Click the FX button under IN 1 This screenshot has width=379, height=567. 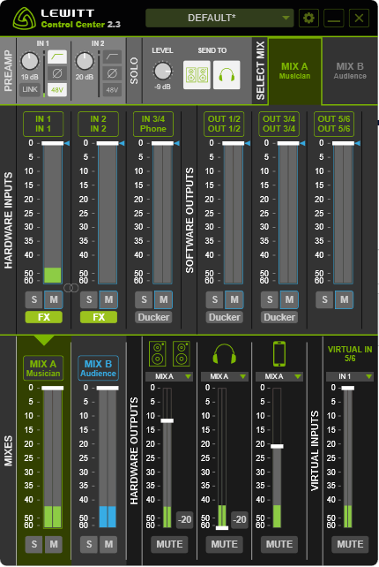(44, 317)
